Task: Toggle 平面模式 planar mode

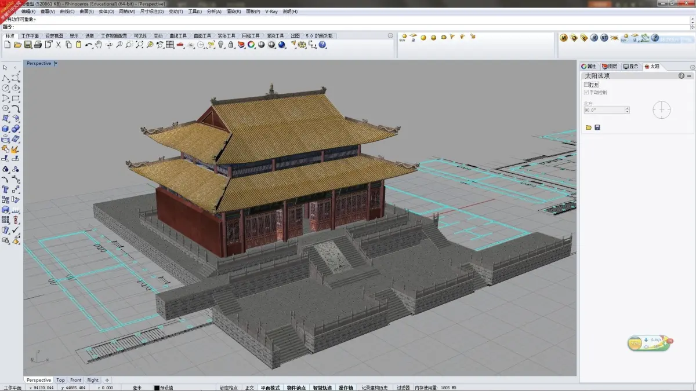Action: 270,388
